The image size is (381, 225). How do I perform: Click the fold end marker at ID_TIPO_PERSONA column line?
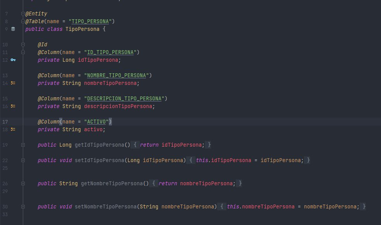[23, 52]
